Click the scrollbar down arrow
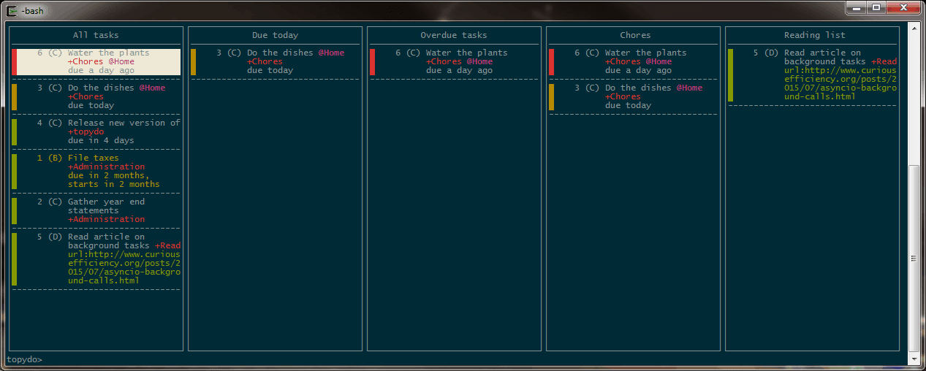Image resolution: width=926 pixels, height=371 pixels. point(914,359)
